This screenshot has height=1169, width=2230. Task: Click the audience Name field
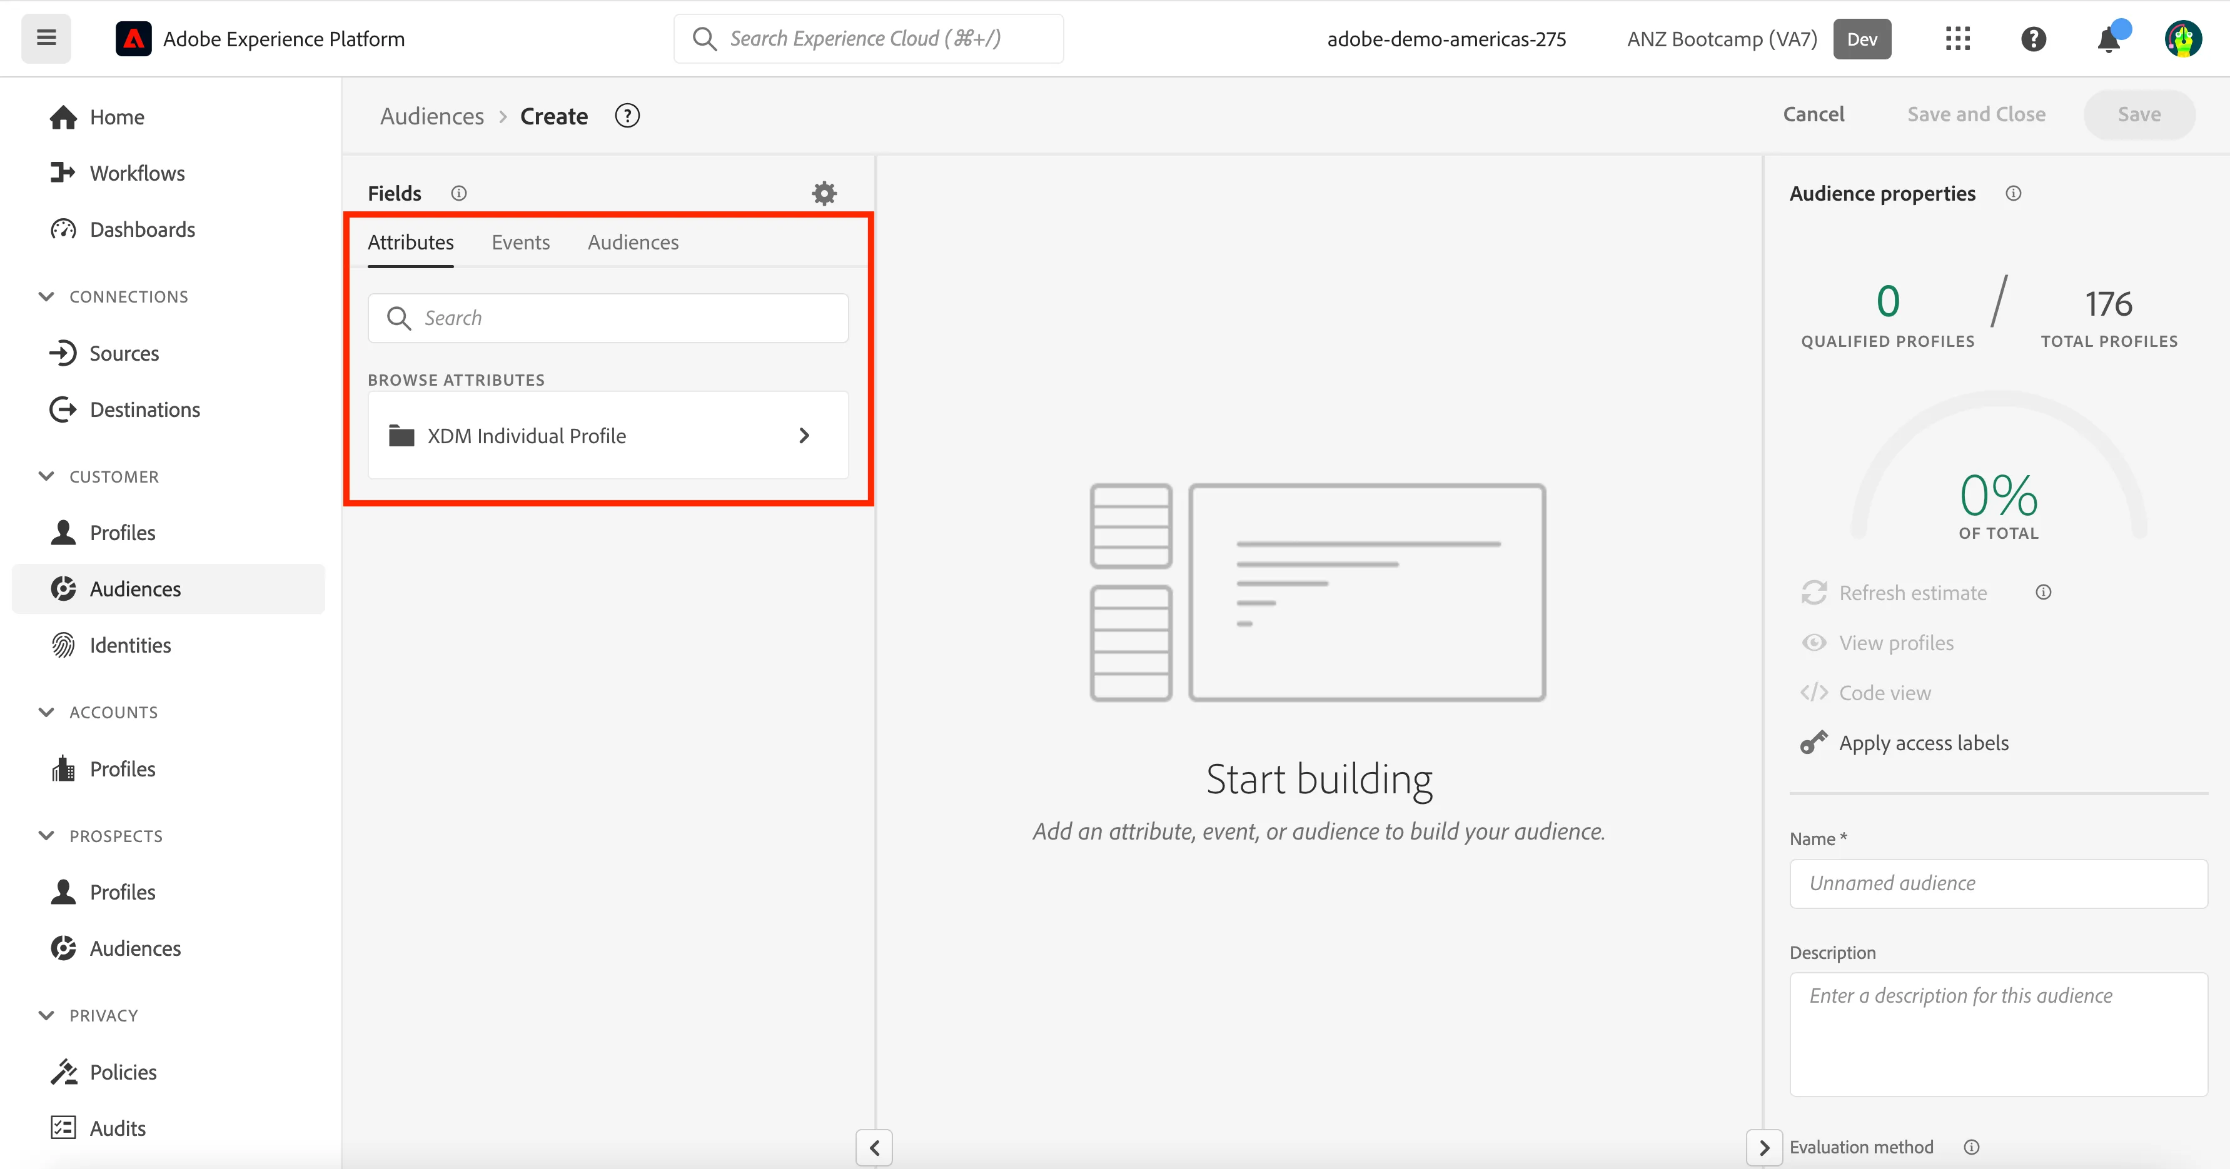coord(1998,883)
